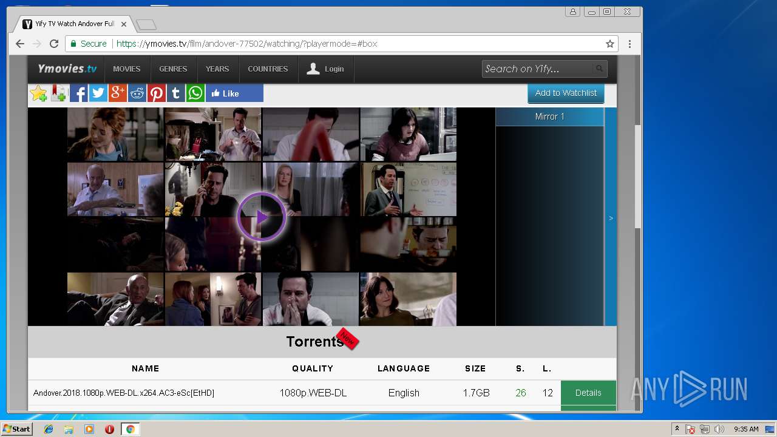Open a new browser tab
This screenshot has height=437, width=777.
click(x=146, y=24)
